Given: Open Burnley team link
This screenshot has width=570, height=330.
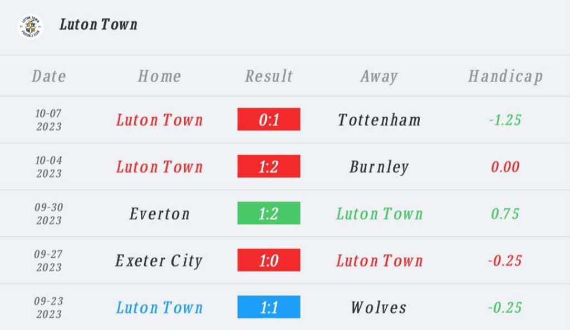Looking at the screenshot, I should [x=379, y=167].
